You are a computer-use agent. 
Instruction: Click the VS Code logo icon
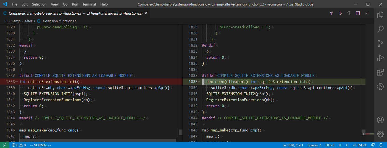pyautogui.click(x=5, y=4)
